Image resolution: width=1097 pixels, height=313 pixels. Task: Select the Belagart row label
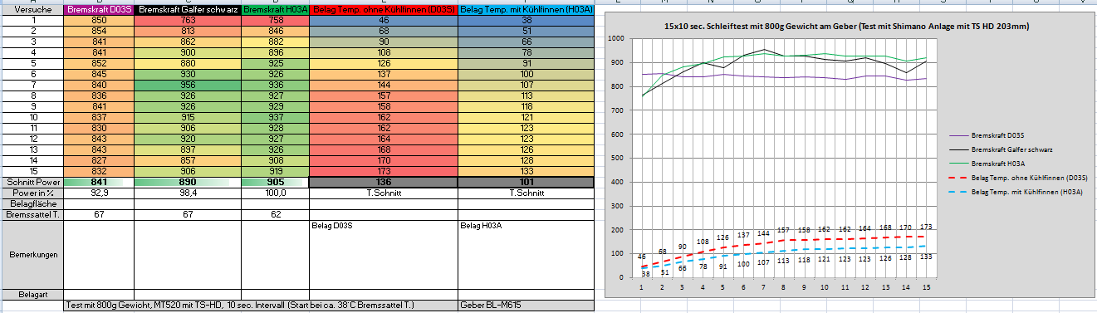coord(32,295)
